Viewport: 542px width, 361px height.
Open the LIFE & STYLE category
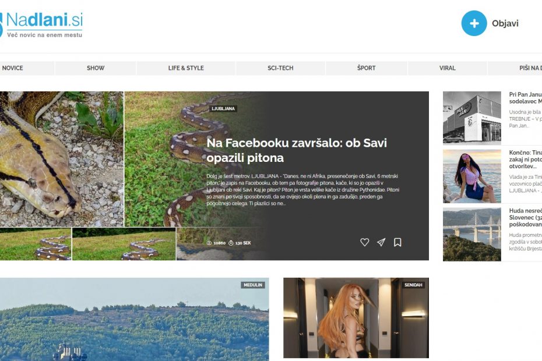click(x=186, y=68)
